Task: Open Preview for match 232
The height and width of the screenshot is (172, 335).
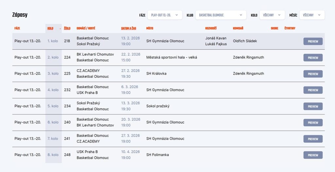Action: (313, 90)
